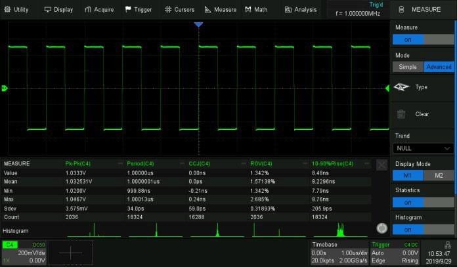This screenshot has height=267, width=457.
Task: Open the Trigger menu
Action: [139, 10]
